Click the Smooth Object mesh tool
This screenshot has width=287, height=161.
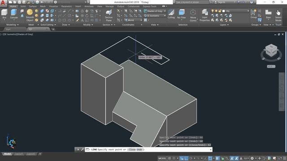coord(30,15)
